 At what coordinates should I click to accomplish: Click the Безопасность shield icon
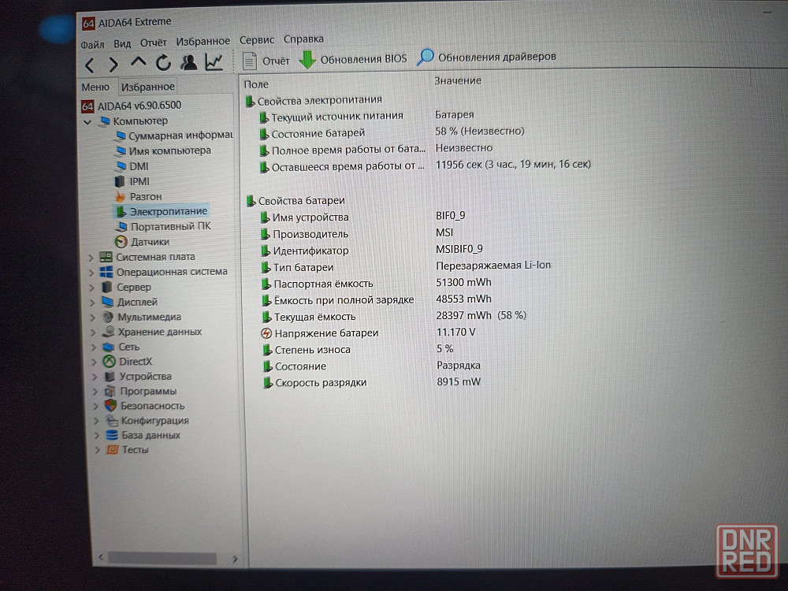110,406
